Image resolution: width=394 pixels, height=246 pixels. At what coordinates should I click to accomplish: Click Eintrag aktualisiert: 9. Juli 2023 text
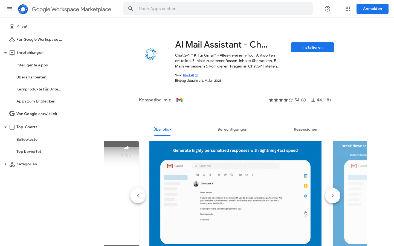(x=198, y=81)
